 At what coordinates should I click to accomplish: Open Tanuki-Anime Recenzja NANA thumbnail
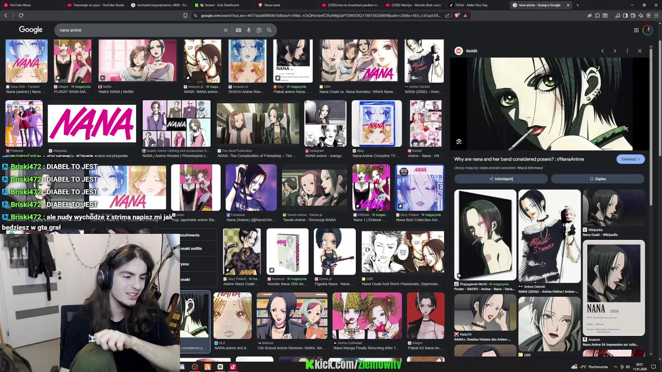[314, 188]
